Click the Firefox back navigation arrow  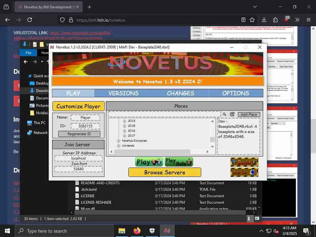tap(7, 20)
